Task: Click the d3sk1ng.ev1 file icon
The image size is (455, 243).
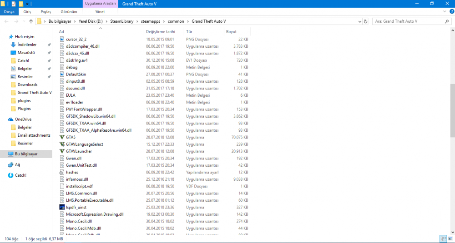Action: (x=62, y=60)
